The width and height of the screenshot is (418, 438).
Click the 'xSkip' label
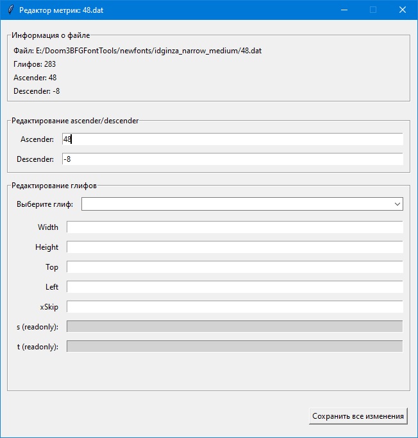pyautogui.click(x=49, y=307)
